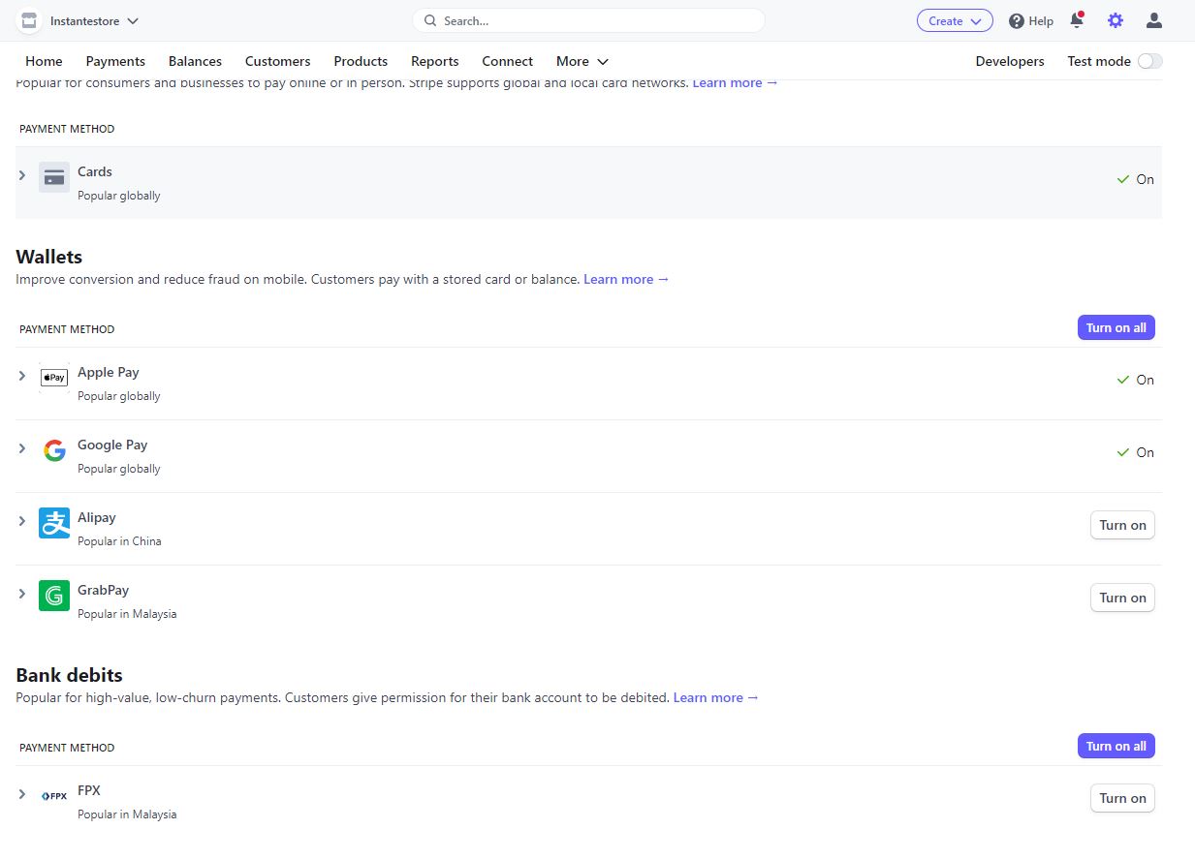Open the Customers tab
The width and height of the screenshot is (1195, 860).
click(278, 61)
